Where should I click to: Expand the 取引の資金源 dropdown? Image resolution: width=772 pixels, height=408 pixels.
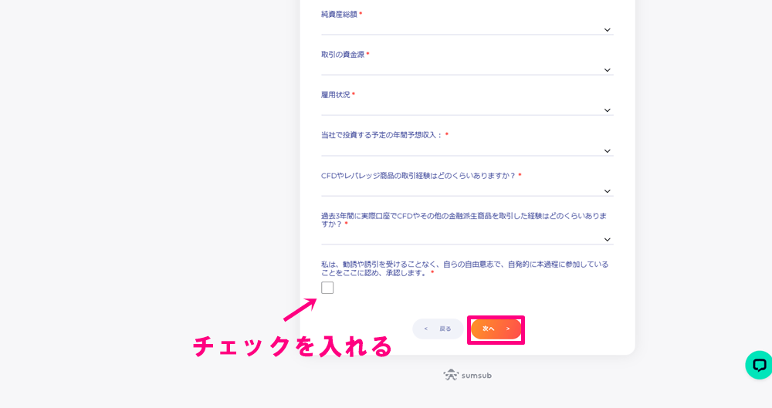click(467, 69)
